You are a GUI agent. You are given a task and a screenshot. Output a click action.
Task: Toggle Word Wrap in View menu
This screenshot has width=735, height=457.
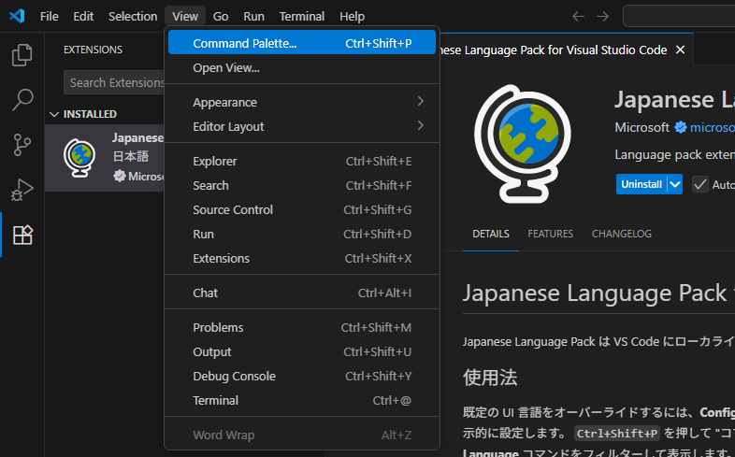[x=223, y=435]
